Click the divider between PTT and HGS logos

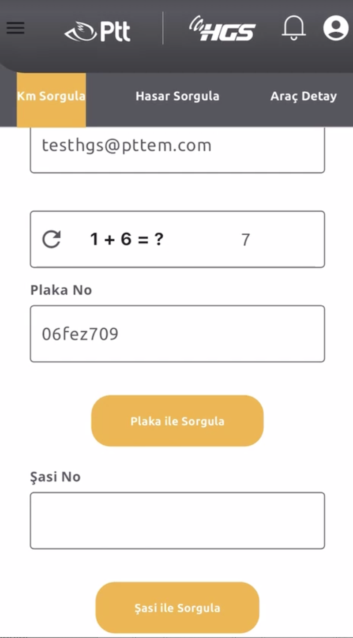(163, 28)
